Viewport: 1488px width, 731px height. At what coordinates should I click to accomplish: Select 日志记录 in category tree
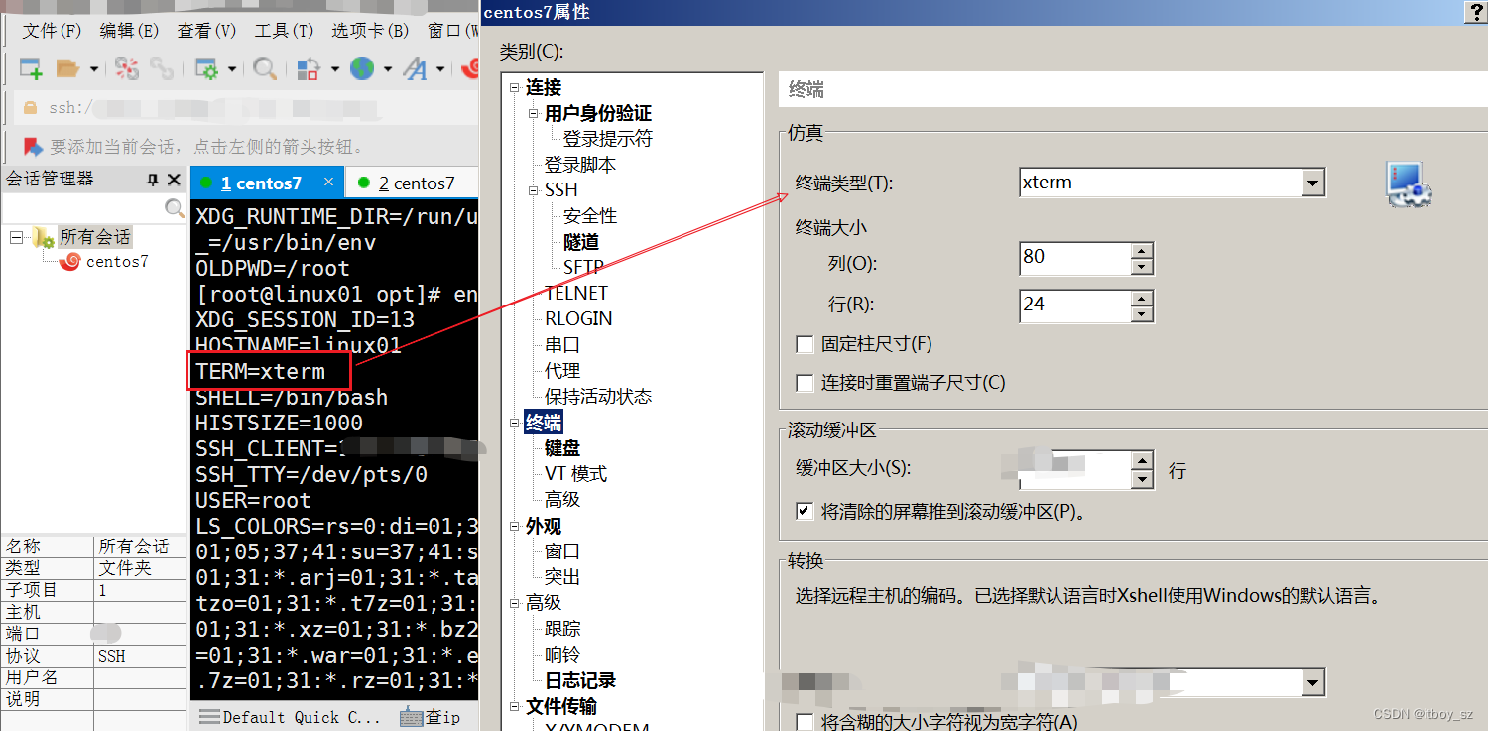580,680
